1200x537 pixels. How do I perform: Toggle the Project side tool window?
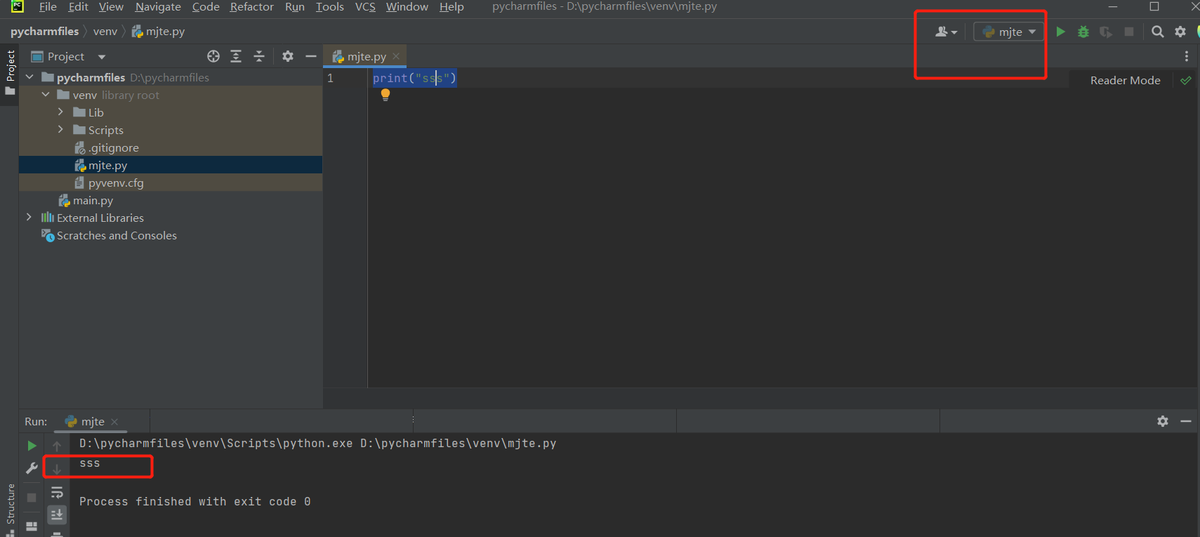click(x=10, y=73)
